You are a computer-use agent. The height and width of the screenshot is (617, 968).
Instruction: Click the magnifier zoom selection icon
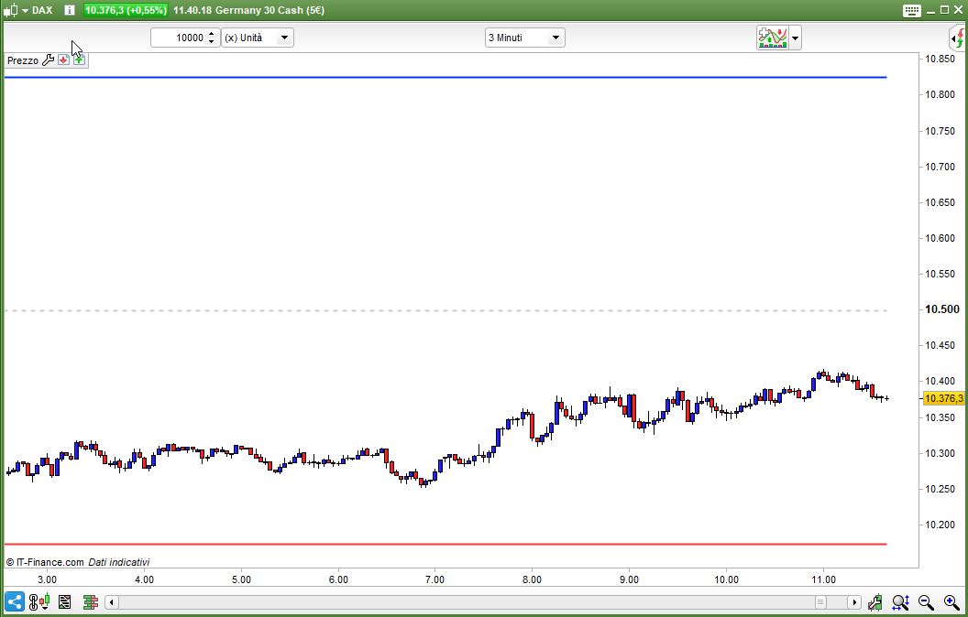pyautogui.click(x=900, y=602)
